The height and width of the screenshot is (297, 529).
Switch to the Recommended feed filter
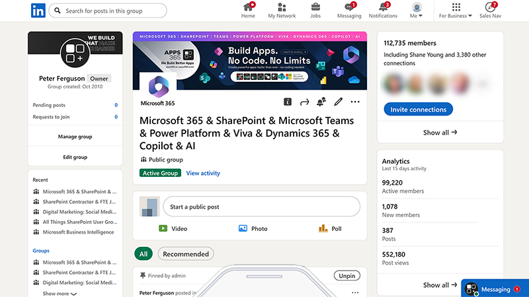point(186,254)
